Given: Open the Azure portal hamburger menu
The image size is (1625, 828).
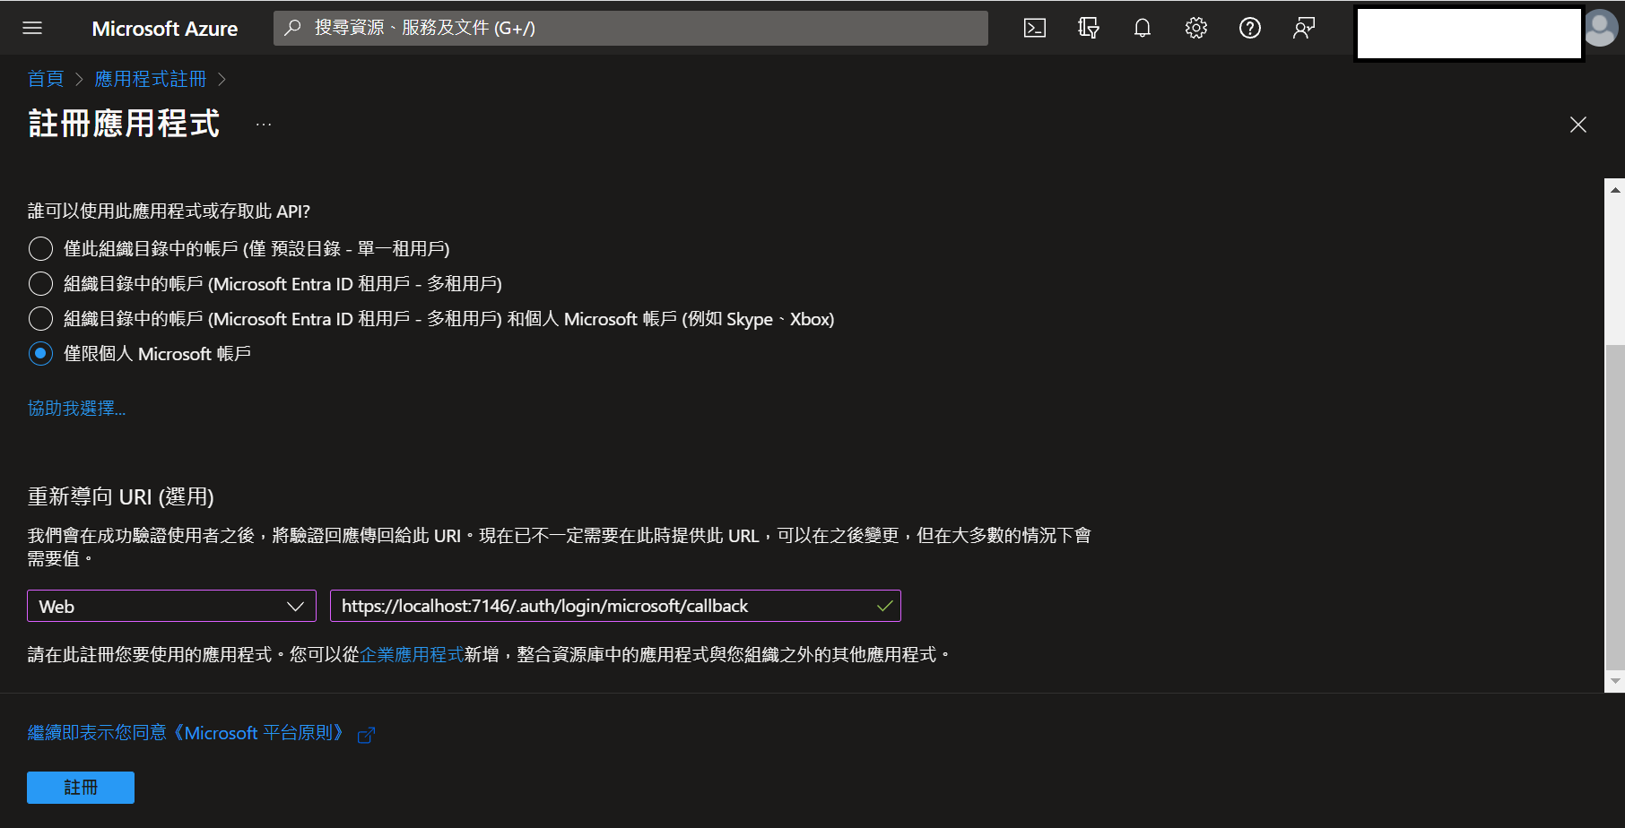Looking at the screenshot, I should [32, 28].
